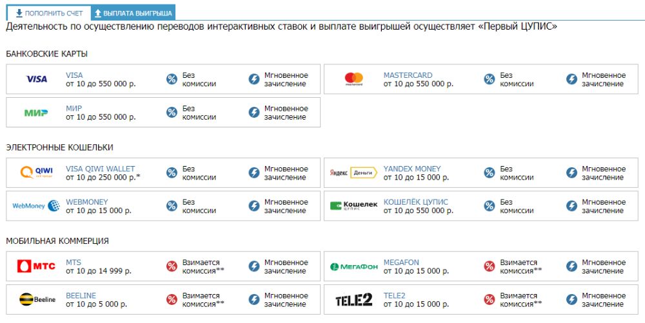Click the Beeline logo
645x323 pixels.
[37, 299]
